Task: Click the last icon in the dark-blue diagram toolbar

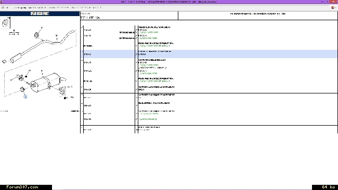Action: pyautogui.click(x=46, y=13)
